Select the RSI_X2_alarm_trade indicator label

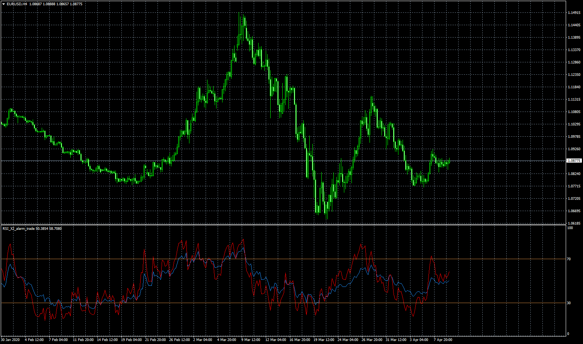(x=19, y=228)
